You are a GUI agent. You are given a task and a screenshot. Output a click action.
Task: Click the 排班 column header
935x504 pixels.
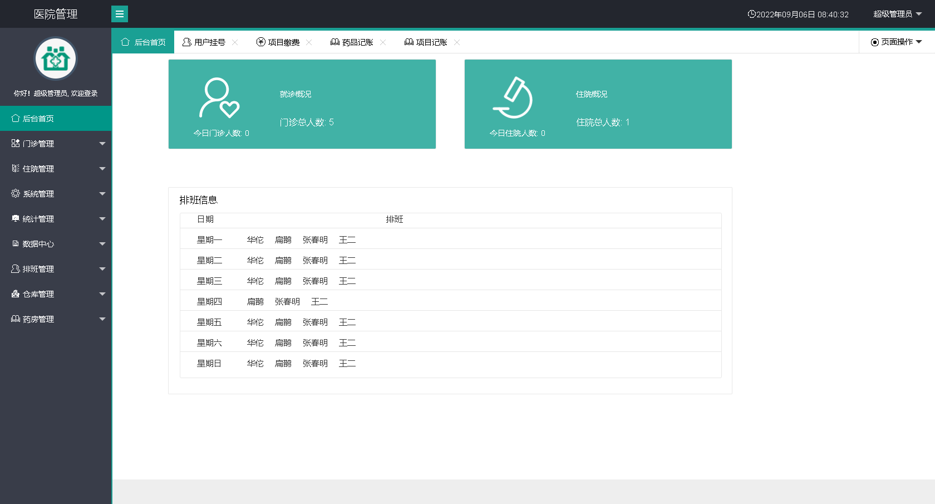(395, 219)
